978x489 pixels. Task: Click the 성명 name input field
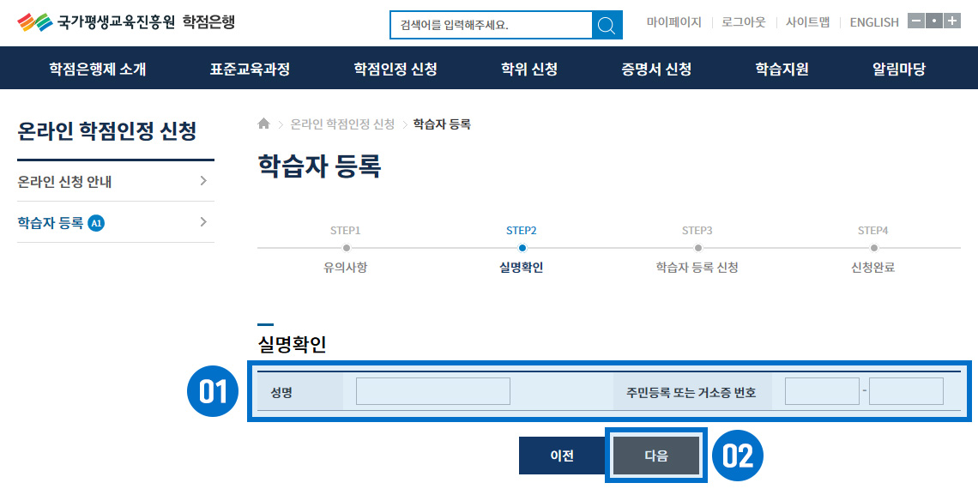tap(433, 391)
